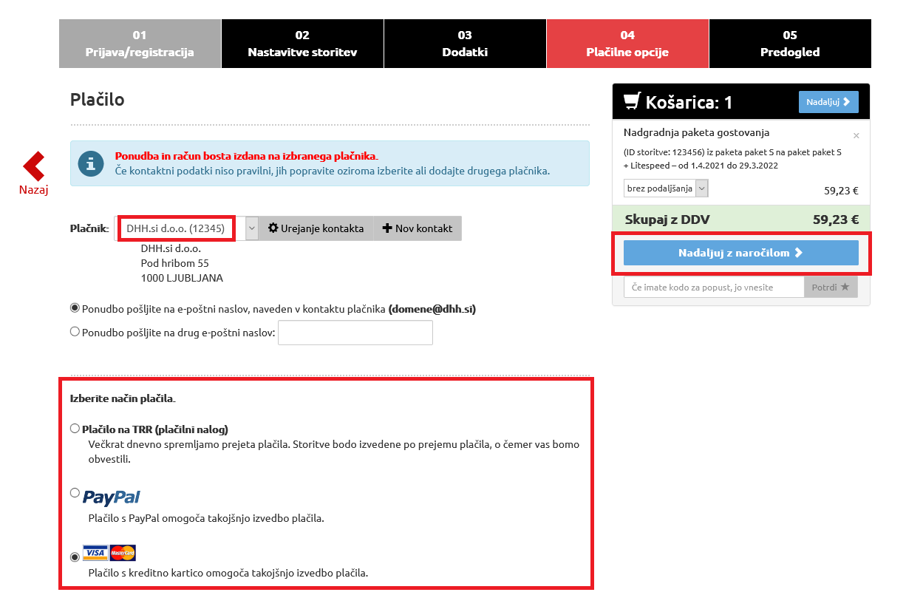This screenshot has height=595, width=906.
Task: Open Urejanje kontakta contact settings
Action: click(x=316, y=228)
